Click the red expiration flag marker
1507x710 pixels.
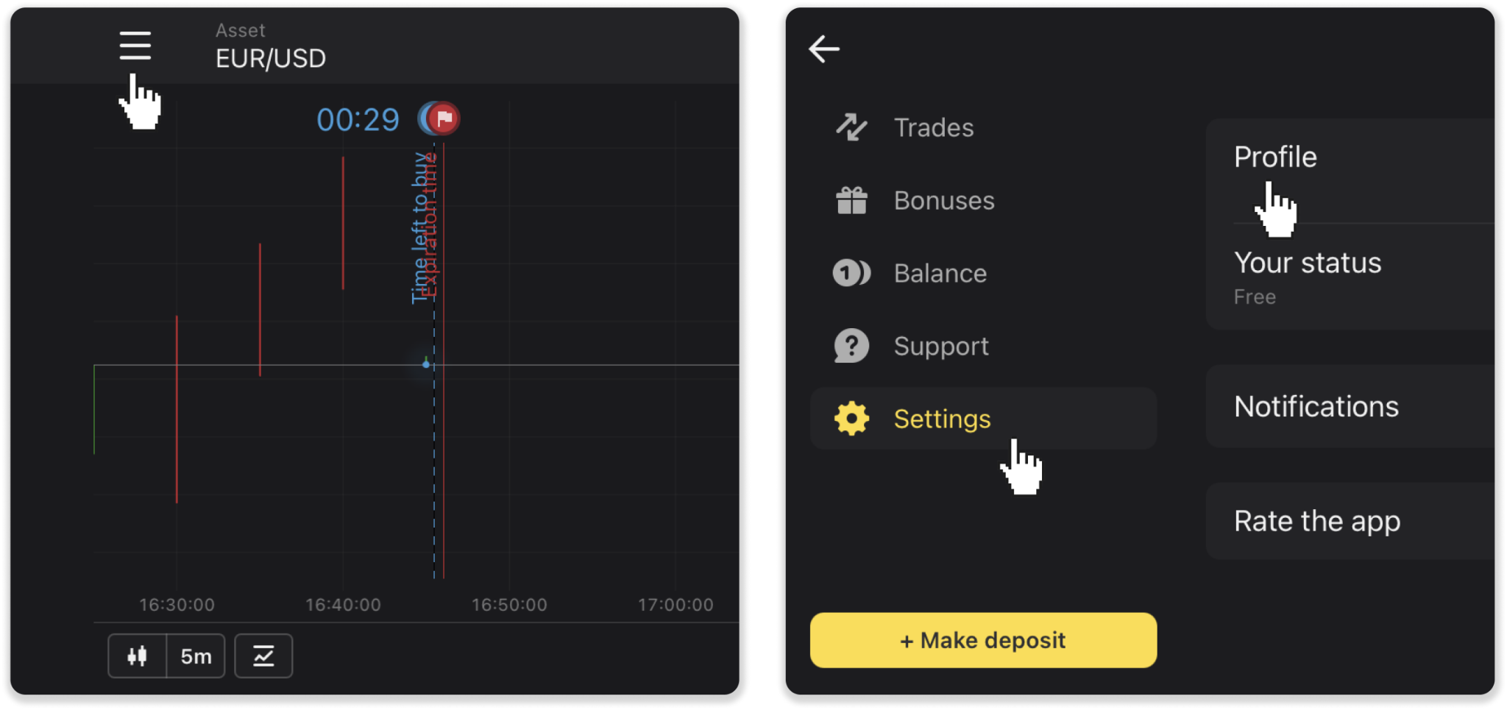tap(444, 118)
